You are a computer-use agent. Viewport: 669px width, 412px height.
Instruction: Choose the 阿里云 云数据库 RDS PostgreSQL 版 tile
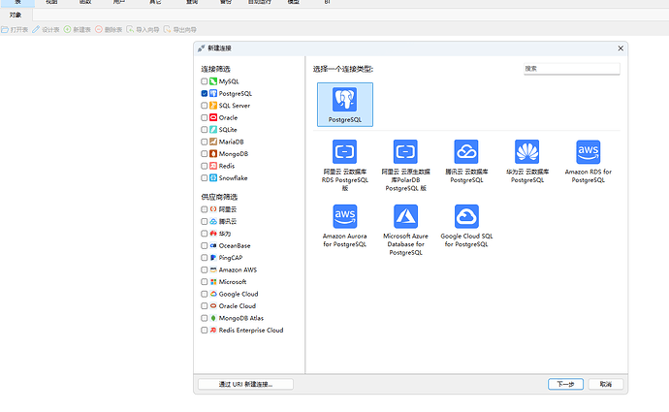click(345, 165)
